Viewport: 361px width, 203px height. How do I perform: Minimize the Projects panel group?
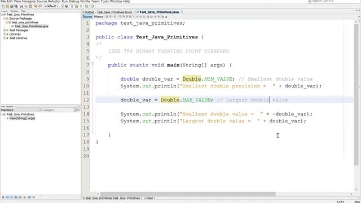pos(79,11)
